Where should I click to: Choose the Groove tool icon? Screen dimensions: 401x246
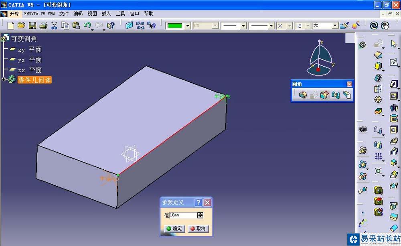(x=394, y=118)
